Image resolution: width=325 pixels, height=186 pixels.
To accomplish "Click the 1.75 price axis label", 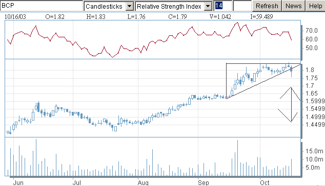I will [x=311, y=78].
